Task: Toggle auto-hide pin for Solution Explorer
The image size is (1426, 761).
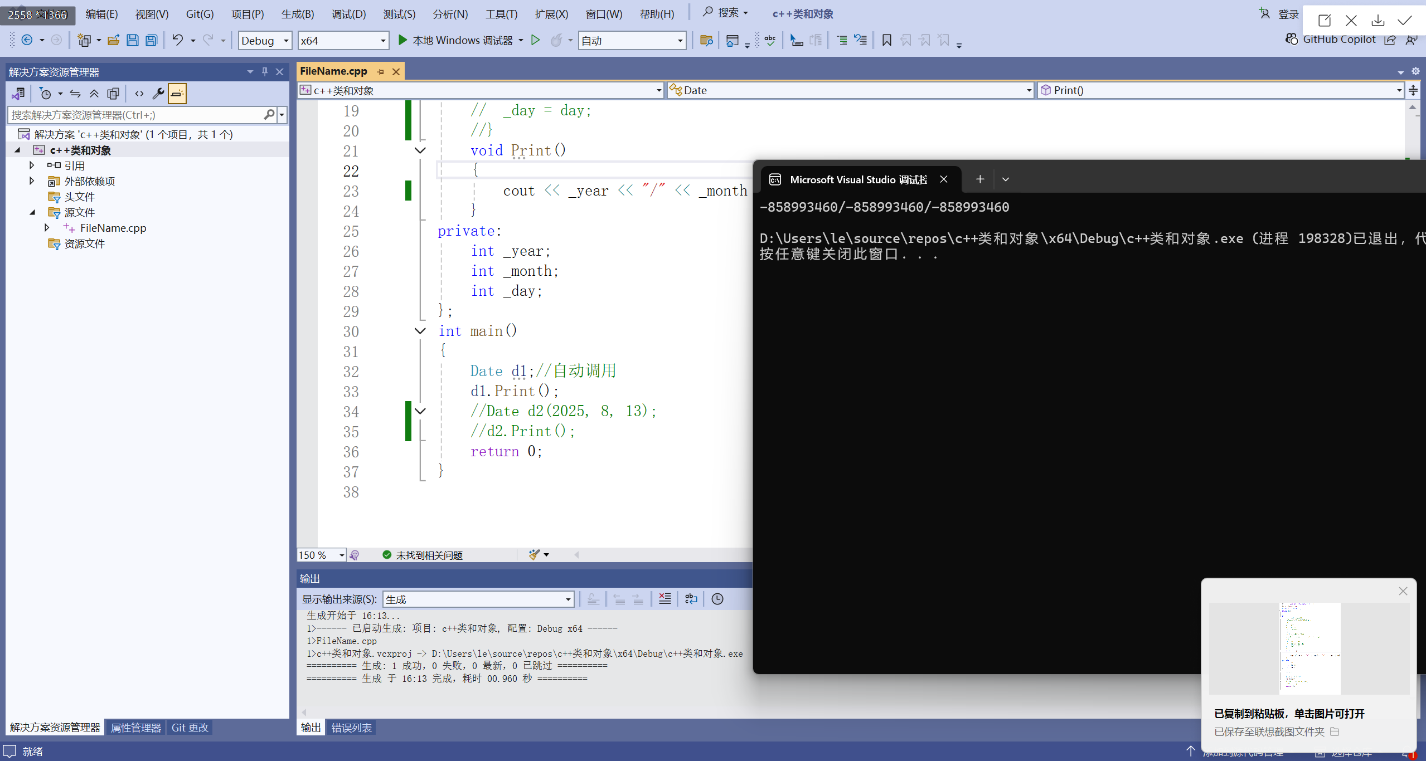Action: click(265, 72)
